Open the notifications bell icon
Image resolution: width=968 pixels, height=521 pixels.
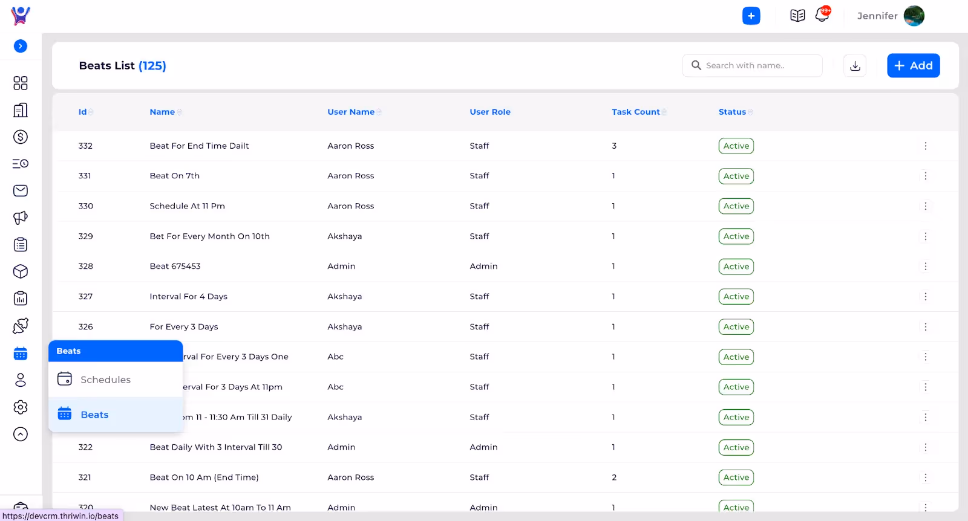click(822, 15)
